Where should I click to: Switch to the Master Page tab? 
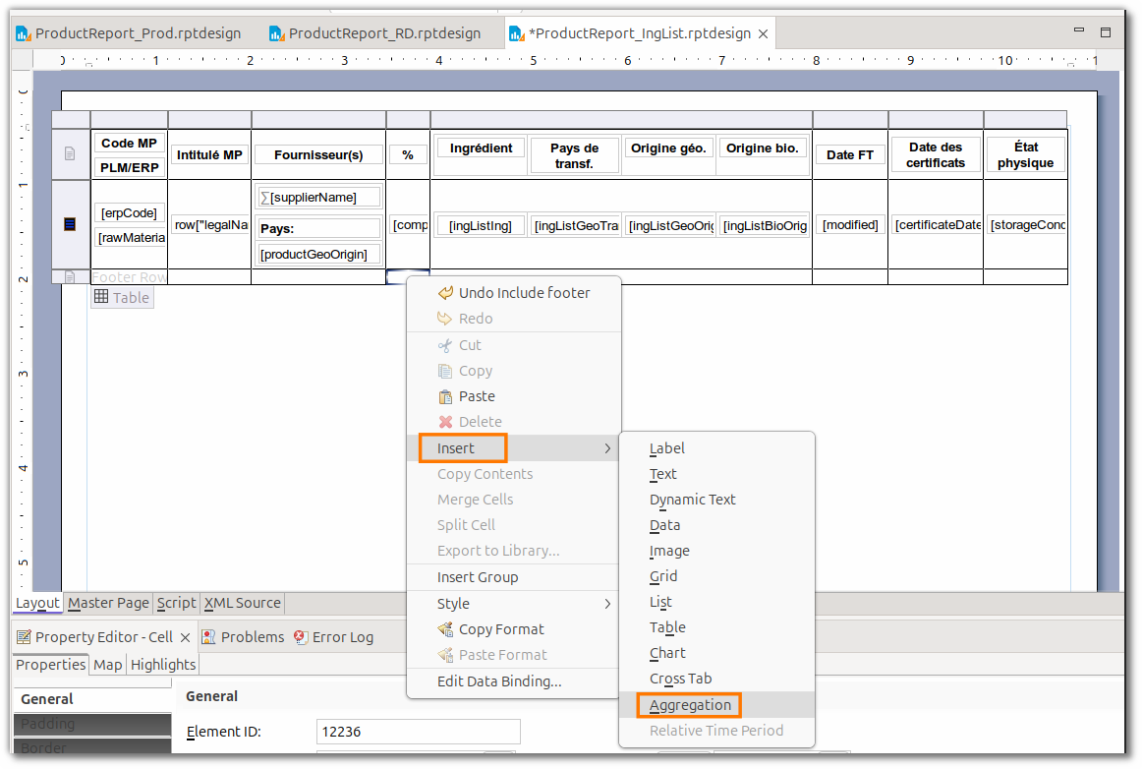pyautogui.click(x=108, y=604)
